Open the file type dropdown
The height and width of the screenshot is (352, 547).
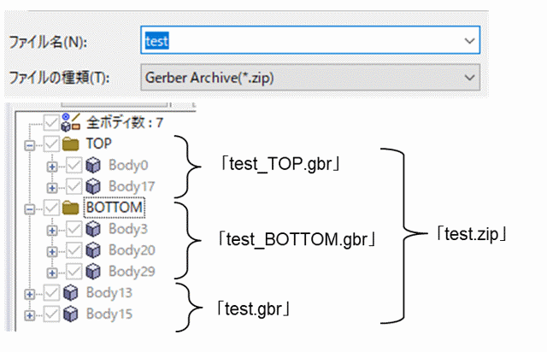468,78
